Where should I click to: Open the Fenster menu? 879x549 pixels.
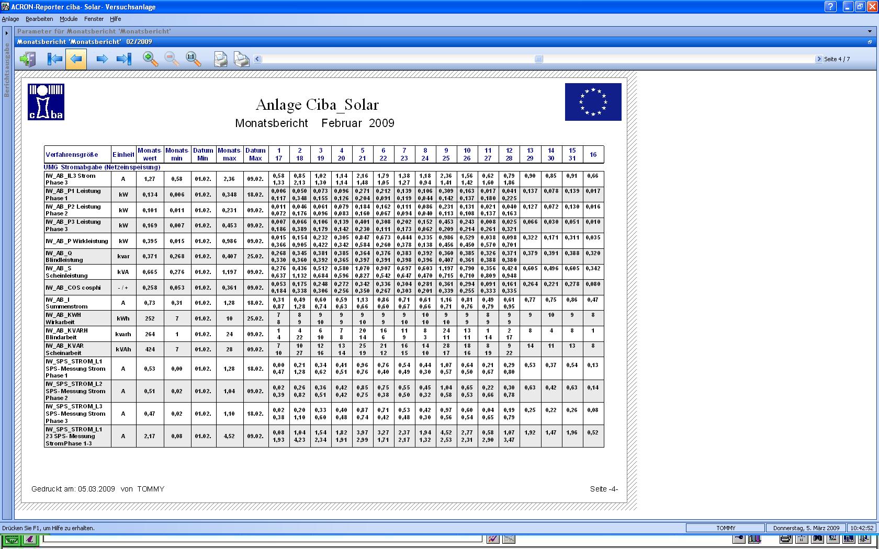[x=94, y=19]
